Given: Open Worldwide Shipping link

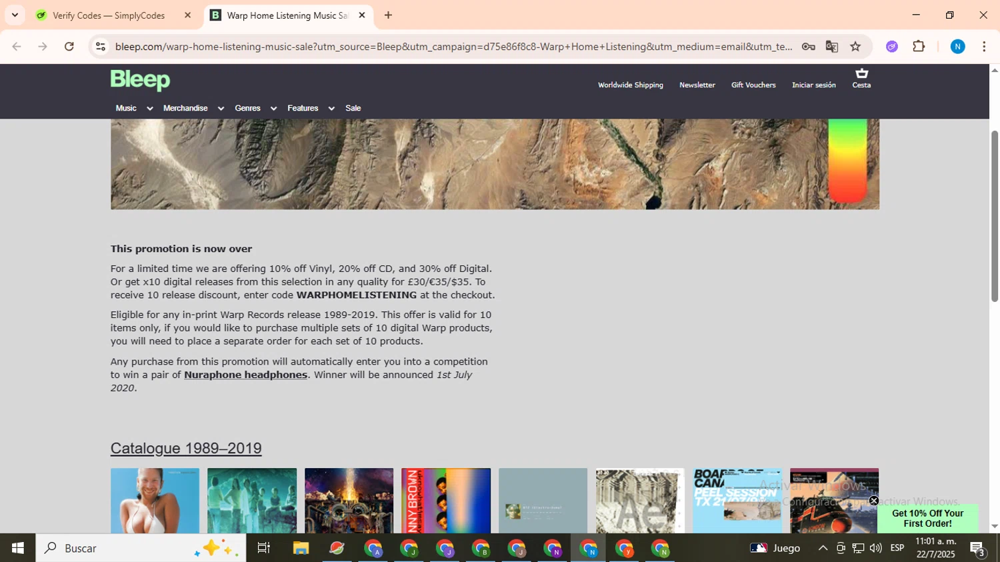Looking at the screenshot, I should (631, 85).
